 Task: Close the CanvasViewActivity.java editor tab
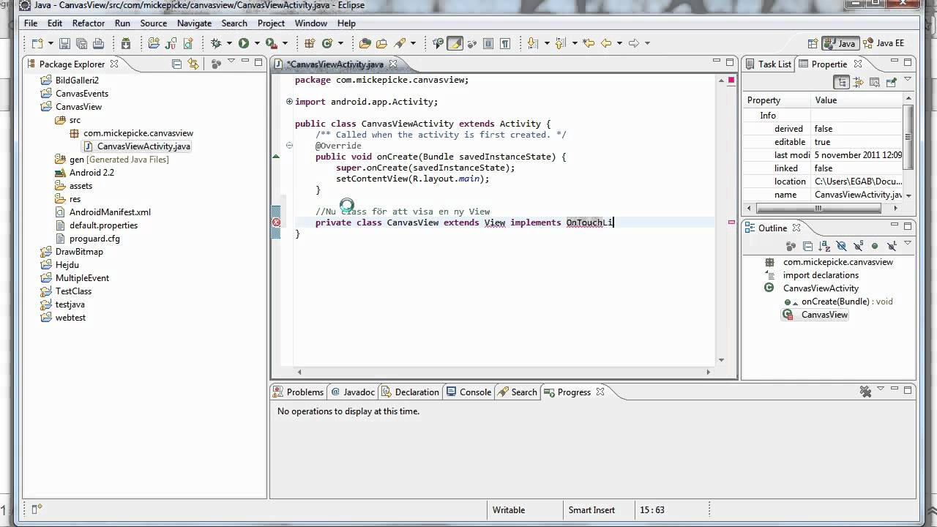393,64
